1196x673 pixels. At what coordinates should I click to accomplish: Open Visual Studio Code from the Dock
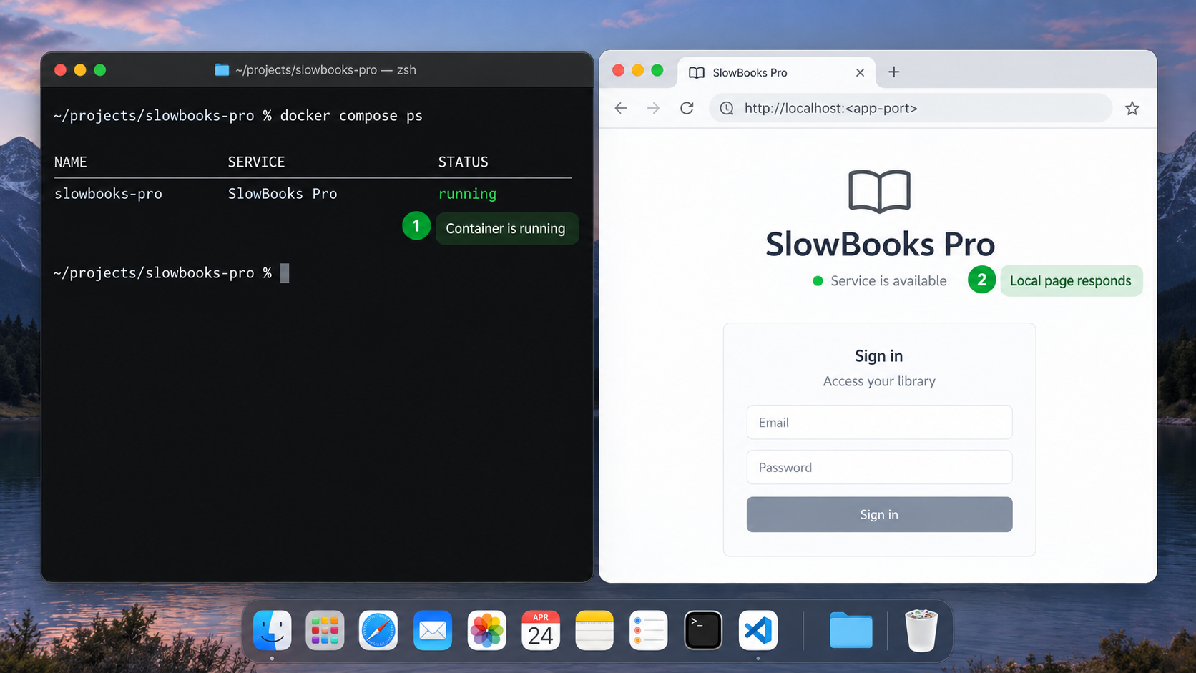click(758, 630)
